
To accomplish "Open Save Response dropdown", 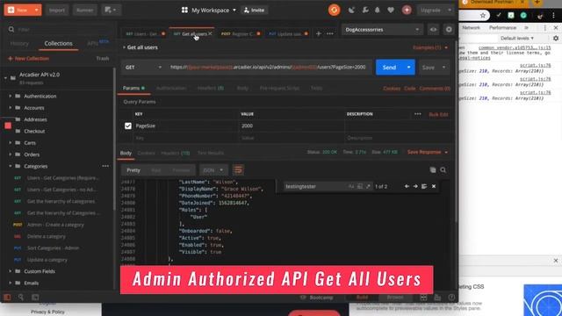I will [428, 152].
